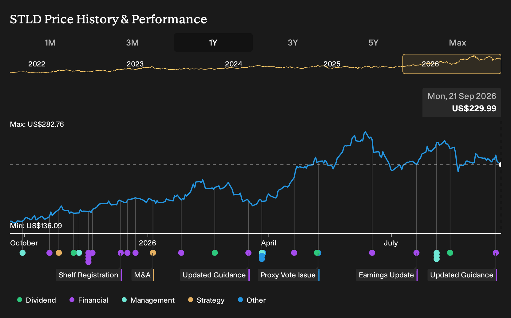
Task: Toggle the Strategy legend filter
Action: click(206, 300)
